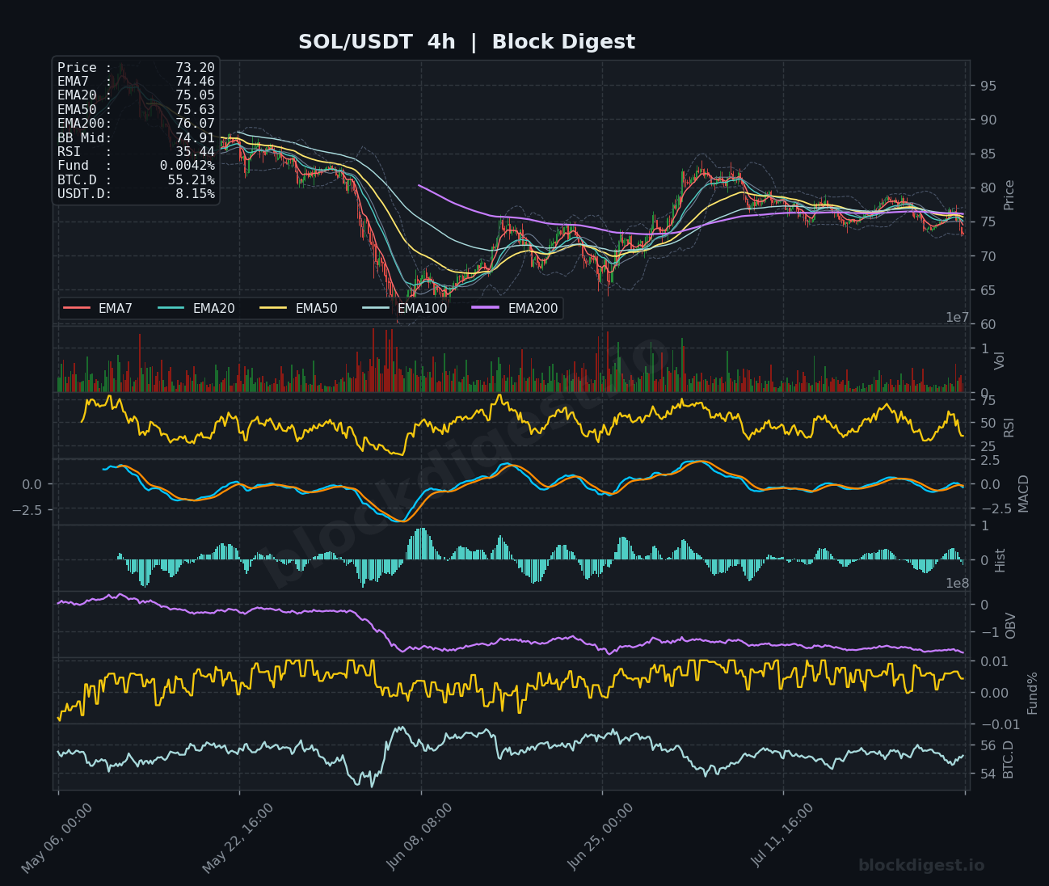Image resolution: width=1049 pixels, height=886 pixels.
Task: Click the teal EMA20 legend line sample
Action: coord(171,308)
